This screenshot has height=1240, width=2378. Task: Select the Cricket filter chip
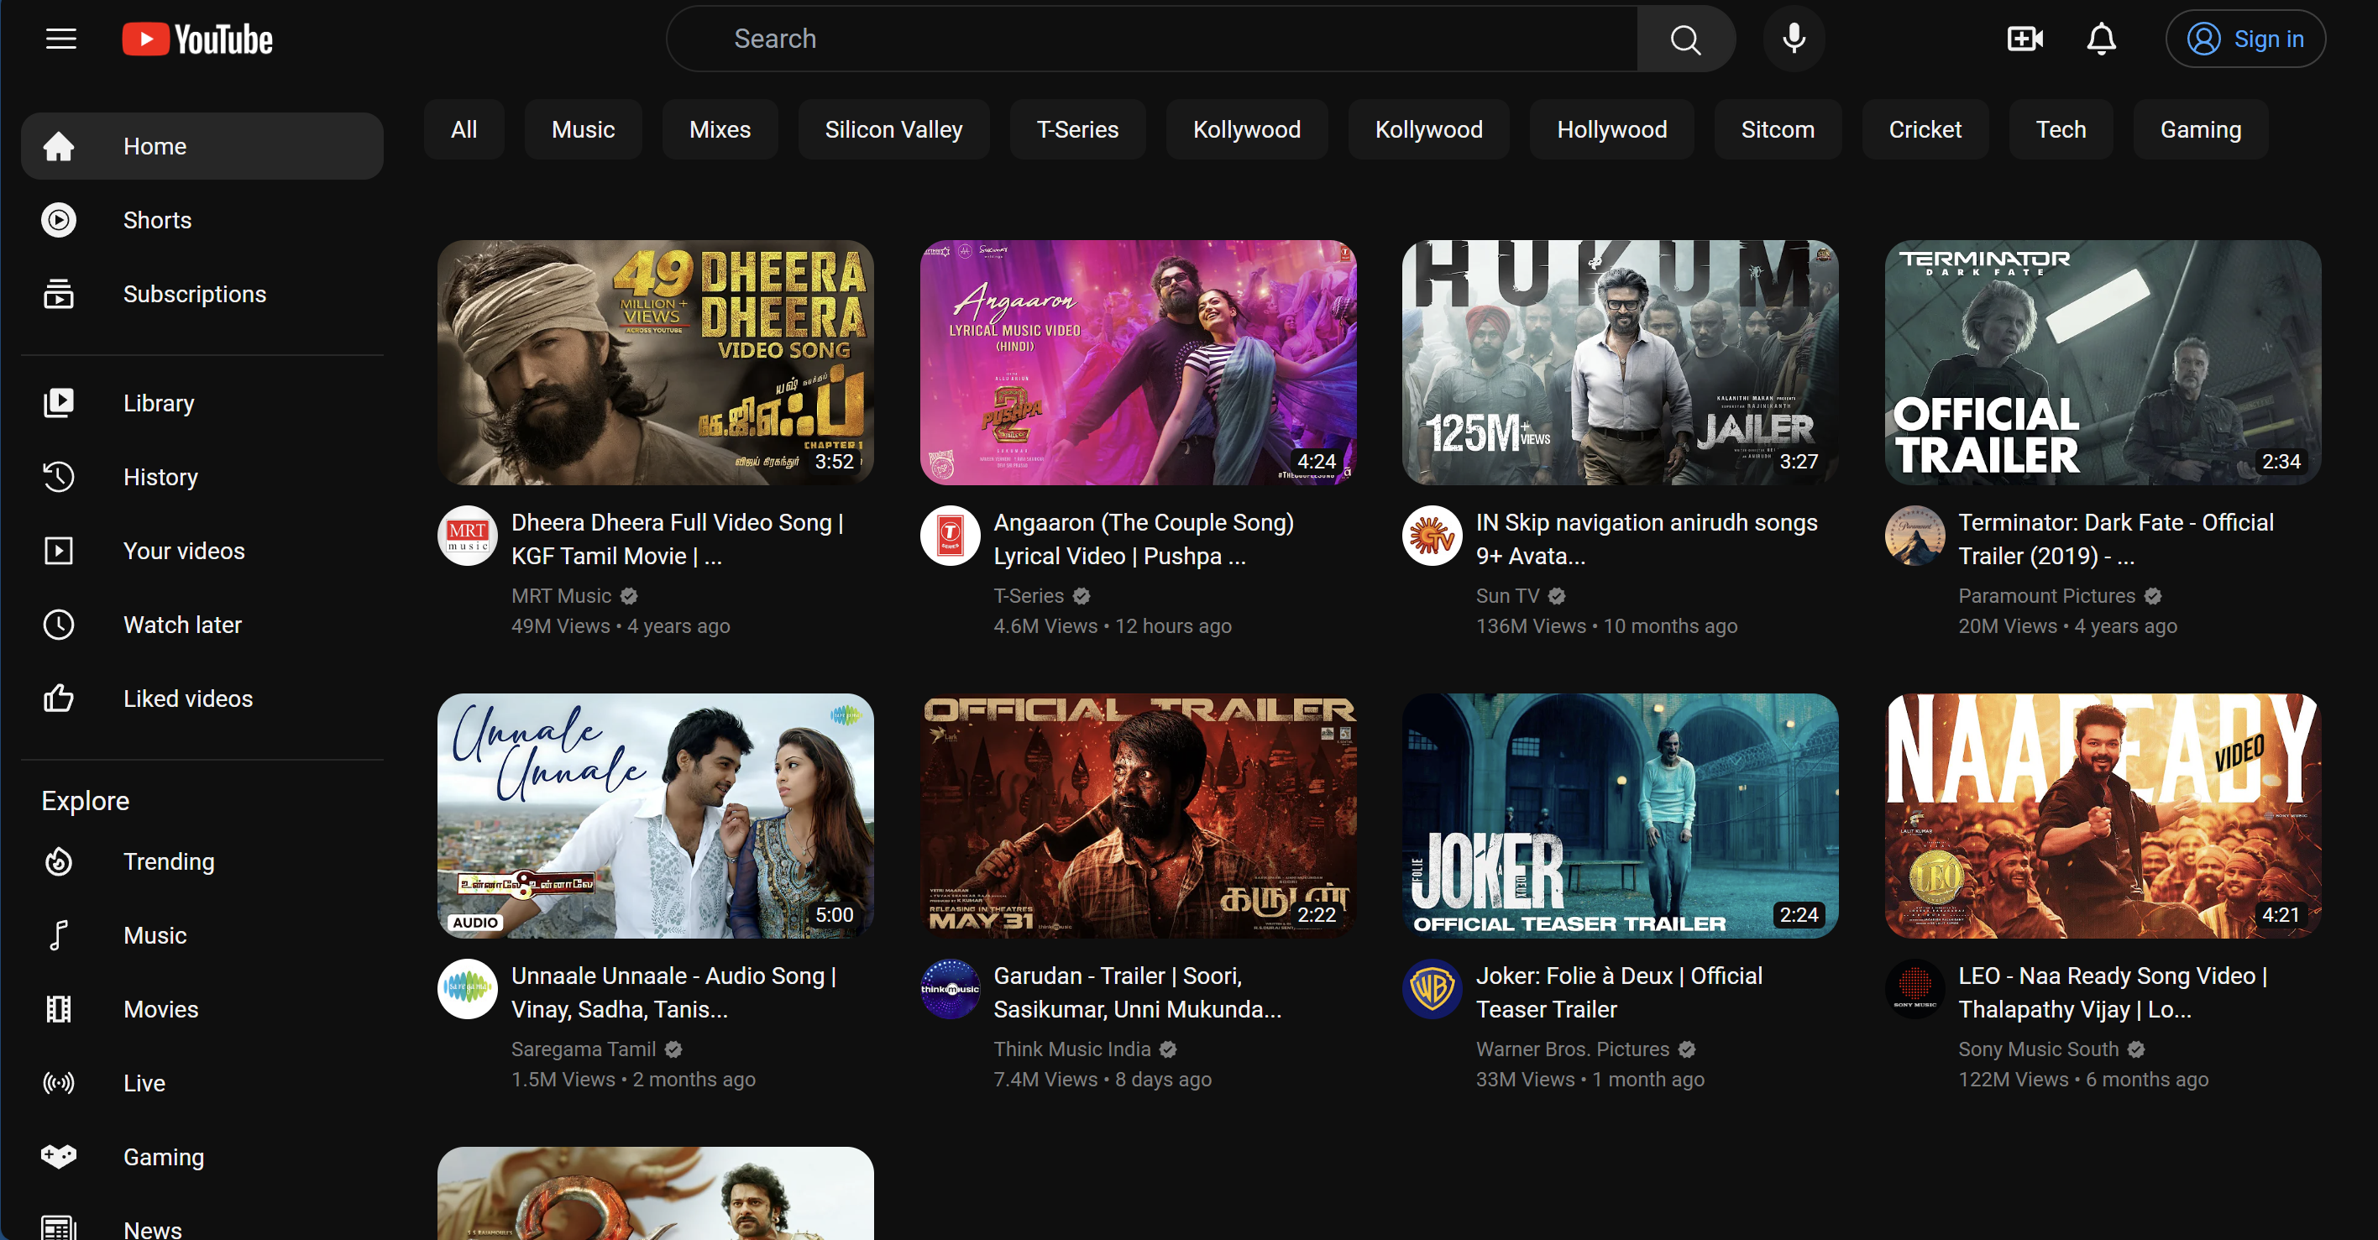point(1925,129)
